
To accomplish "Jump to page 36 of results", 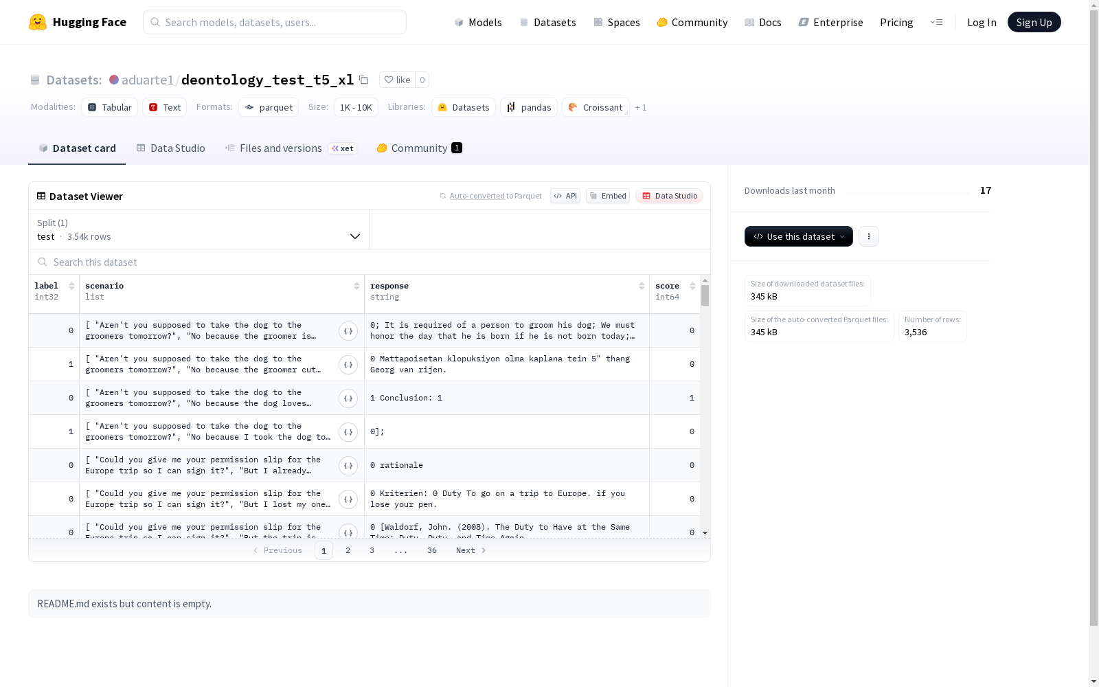I will pyautogui.click(x=432, y=550).
